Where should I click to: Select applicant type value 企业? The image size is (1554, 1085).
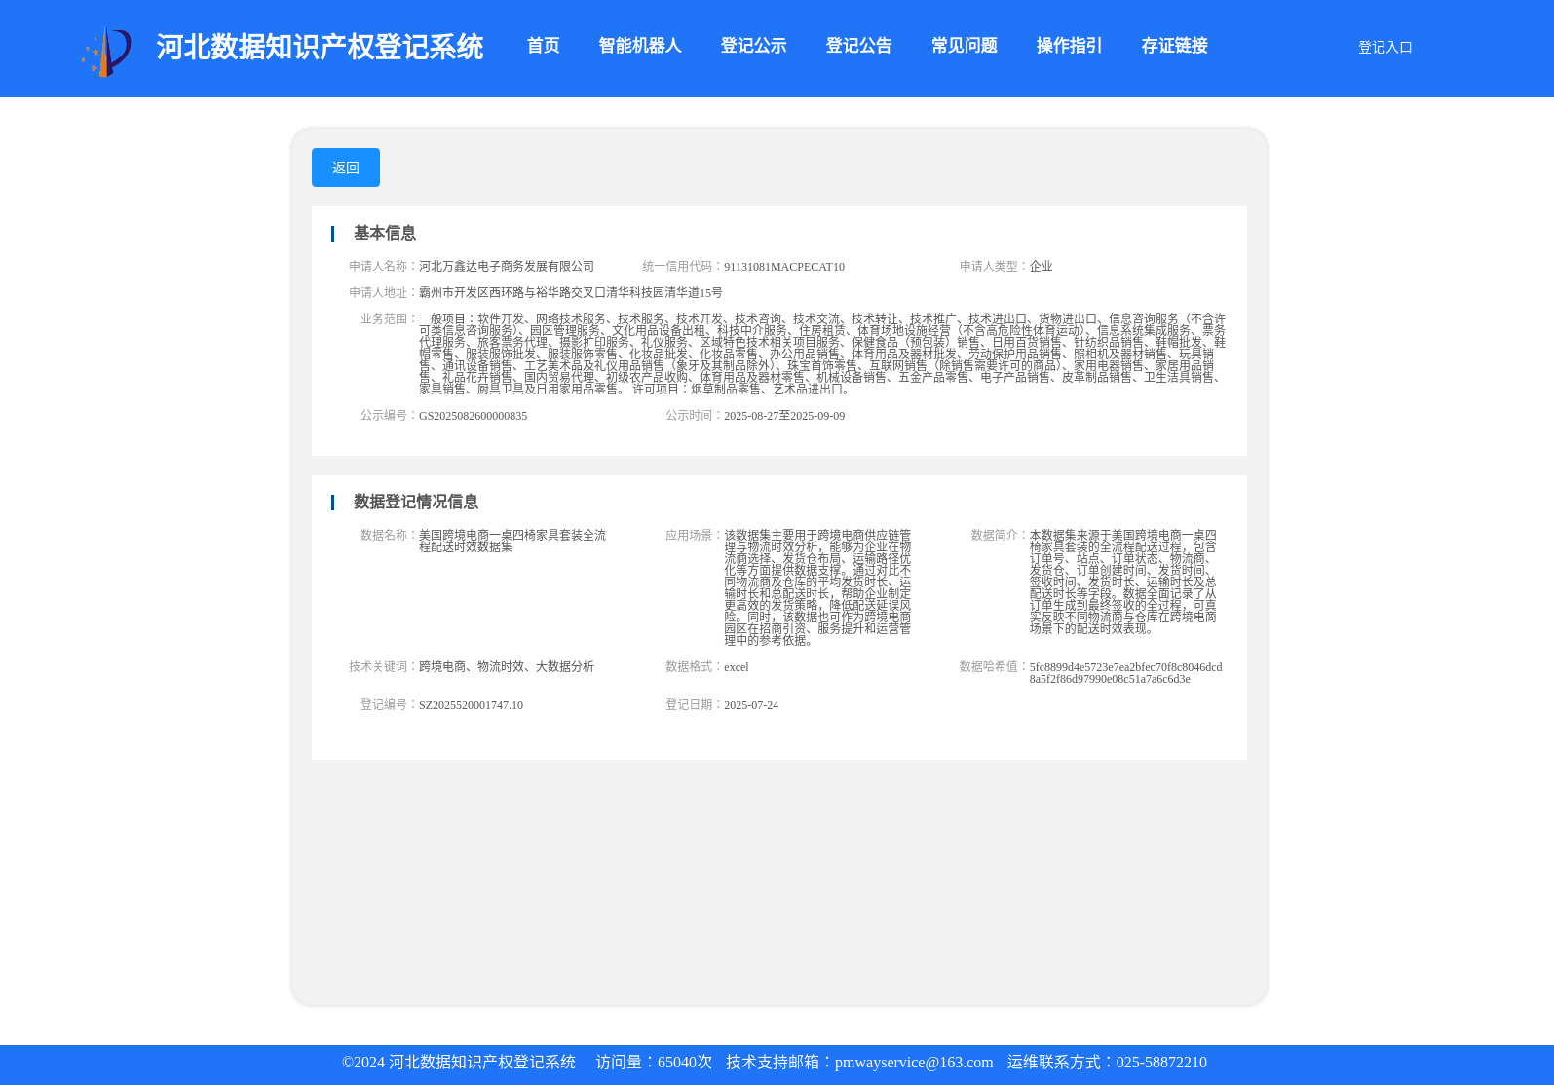point(1041,266)
